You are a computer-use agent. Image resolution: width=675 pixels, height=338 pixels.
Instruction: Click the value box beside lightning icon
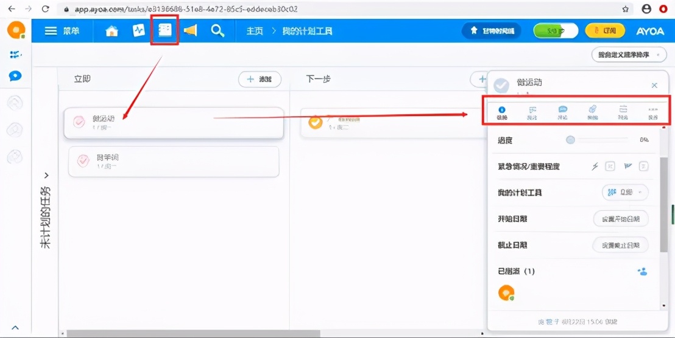pos(610,166)
